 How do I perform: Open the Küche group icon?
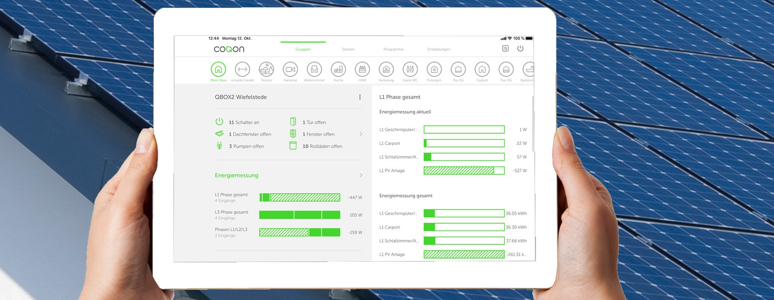click(338, 70)
